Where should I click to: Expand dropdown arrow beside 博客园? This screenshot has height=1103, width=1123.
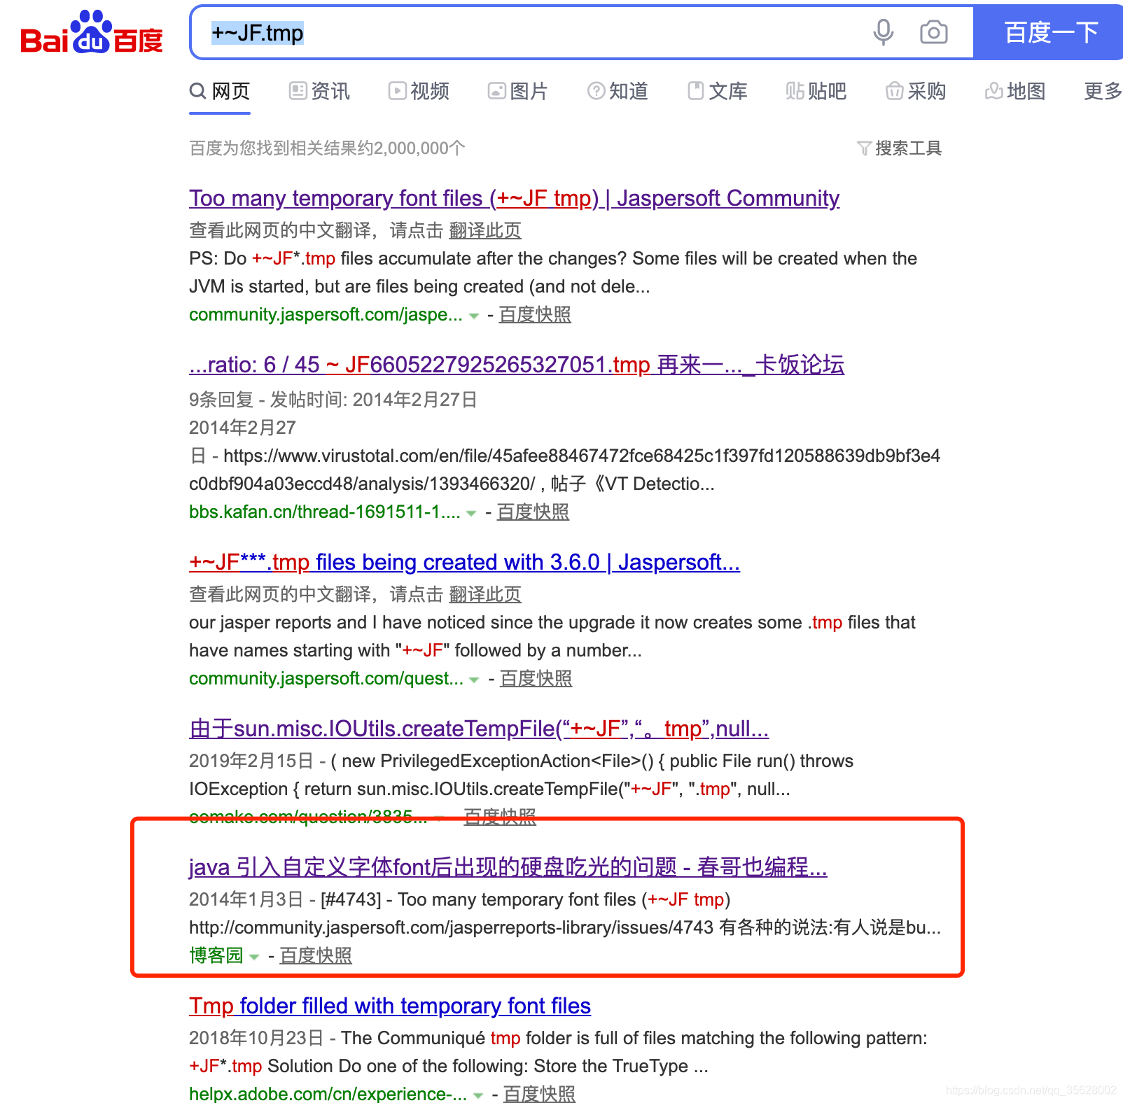[x=254, y=957]
